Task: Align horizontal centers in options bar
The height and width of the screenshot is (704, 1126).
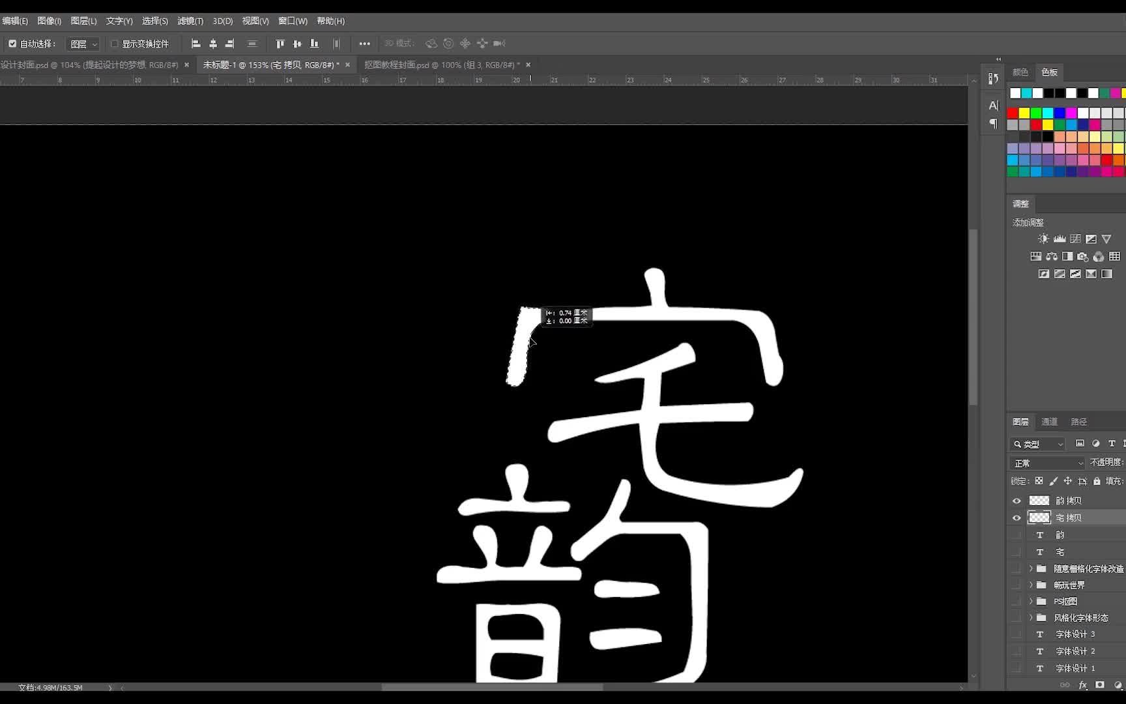Action: point(212,44)
